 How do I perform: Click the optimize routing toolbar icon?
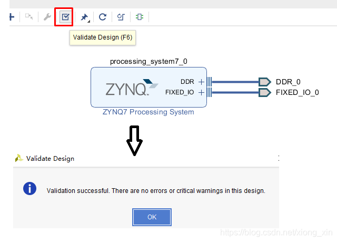(121, 17)
